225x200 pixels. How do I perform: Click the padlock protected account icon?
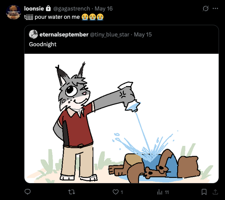[49, 8]
